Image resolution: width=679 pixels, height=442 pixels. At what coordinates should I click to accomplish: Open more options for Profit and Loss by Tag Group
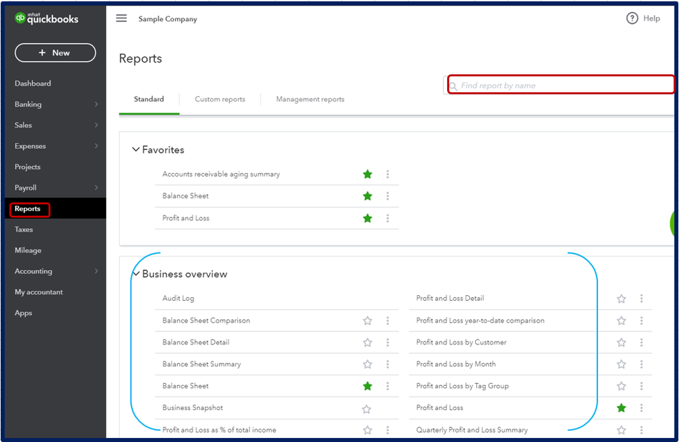tap(642, 386)
